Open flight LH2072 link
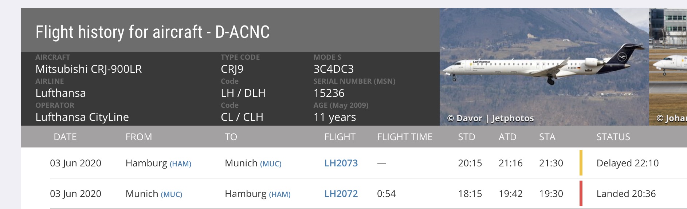This screenshot has height=209, width=687. [x=341, y=194]
